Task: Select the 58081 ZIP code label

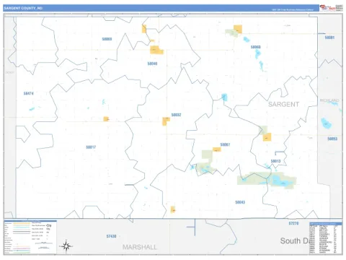Action: pyautogui.click(x=329, y=38)
